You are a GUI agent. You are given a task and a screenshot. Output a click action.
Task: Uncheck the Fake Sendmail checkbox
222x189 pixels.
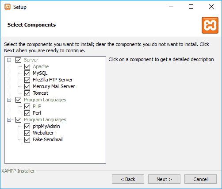(x=27, y=139)
